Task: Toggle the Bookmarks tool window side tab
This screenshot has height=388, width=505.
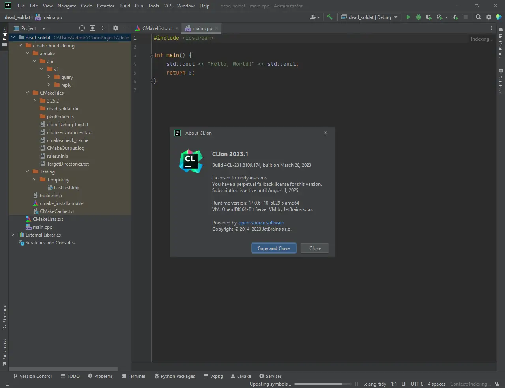Action: tap(4, 352)
